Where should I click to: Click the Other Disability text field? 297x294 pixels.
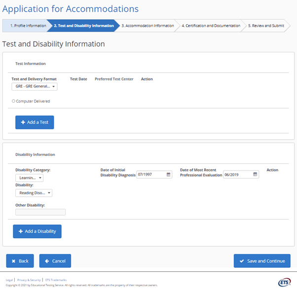(40, 212)
